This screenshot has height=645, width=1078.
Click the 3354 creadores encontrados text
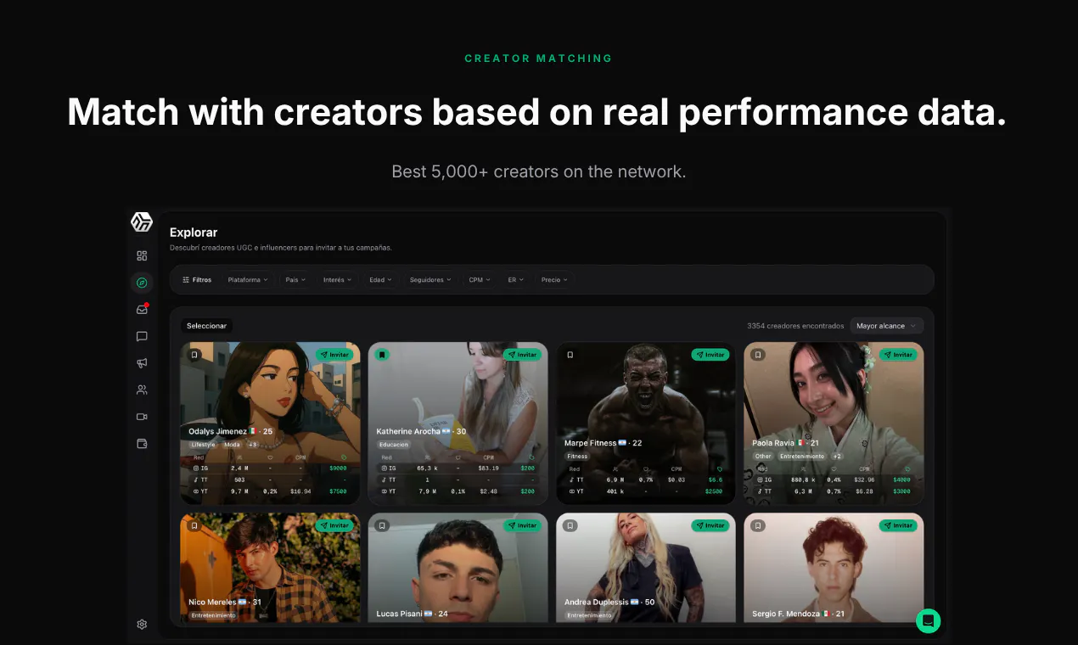[795, 326]
